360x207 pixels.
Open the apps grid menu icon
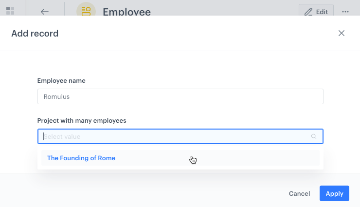coord(10,11)
